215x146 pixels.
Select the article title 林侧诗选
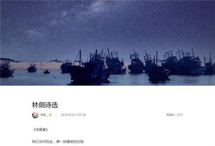pos(45,105)
